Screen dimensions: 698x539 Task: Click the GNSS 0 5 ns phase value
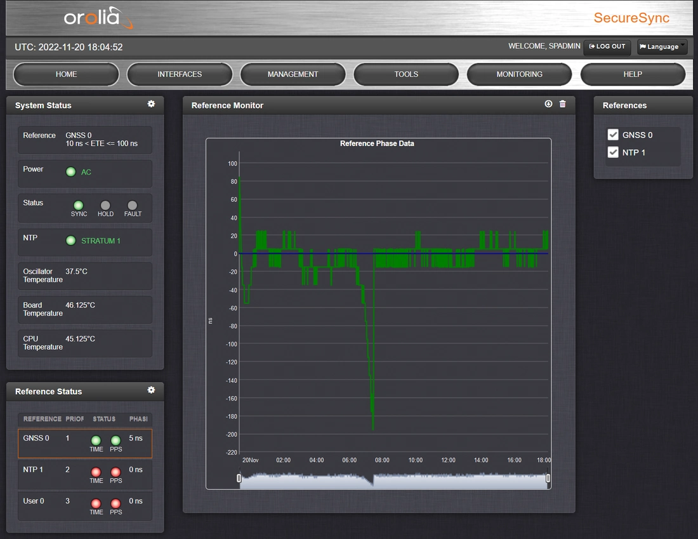(x=136, y=438)
